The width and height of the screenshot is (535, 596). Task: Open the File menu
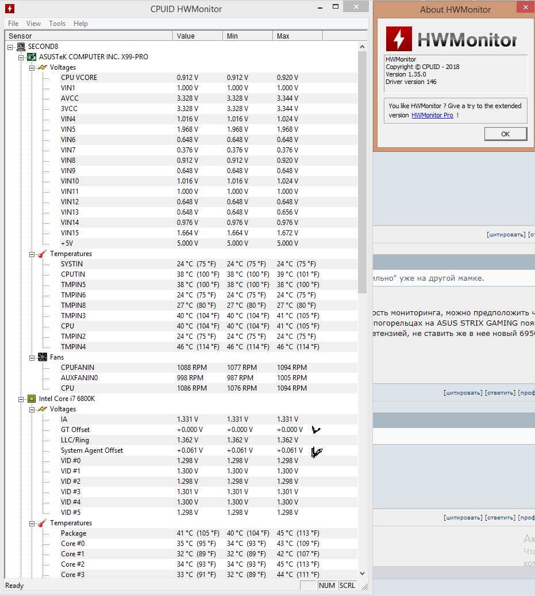point(13,24)
